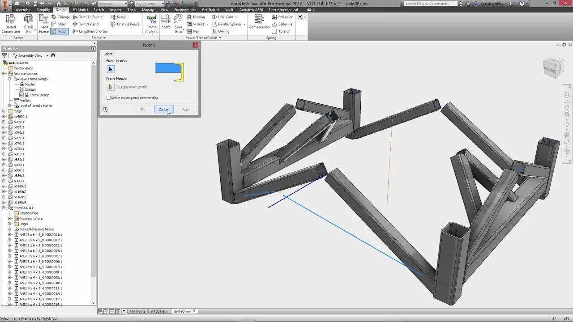This screenshot has width=573, height=322.
Task: Check Delete existing end treatment(s)
Action: coord(108,97)
